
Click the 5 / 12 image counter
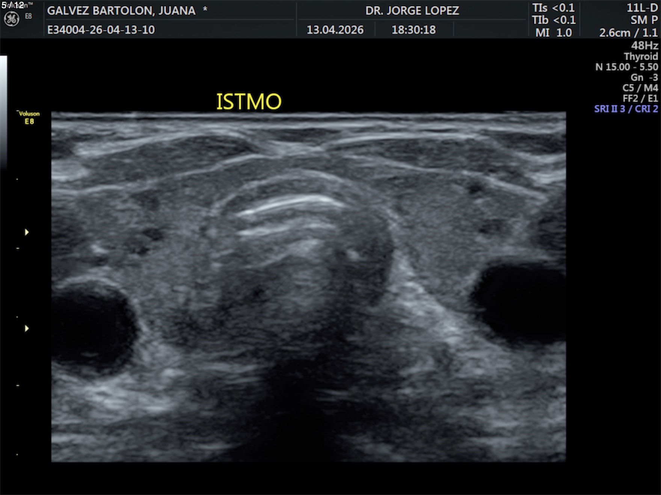click(x=13, y=5)
